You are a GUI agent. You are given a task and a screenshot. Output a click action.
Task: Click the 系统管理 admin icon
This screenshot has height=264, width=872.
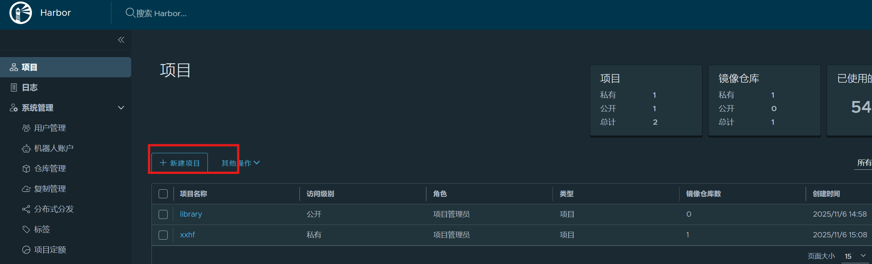pyautogui.click(x=14, y=108)
